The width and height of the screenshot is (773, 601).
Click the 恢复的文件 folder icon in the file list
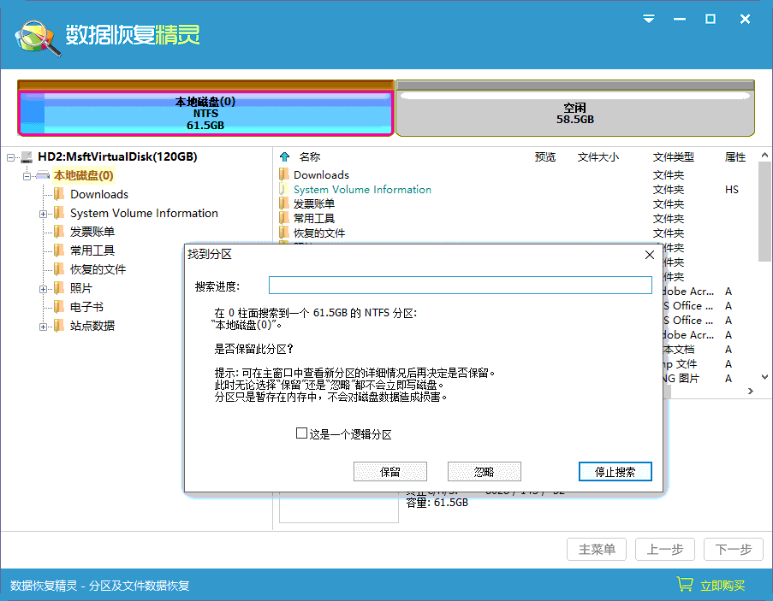286,233
